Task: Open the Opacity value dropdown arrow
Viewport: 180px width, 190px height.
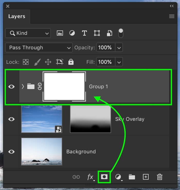Action: (119, 47)
